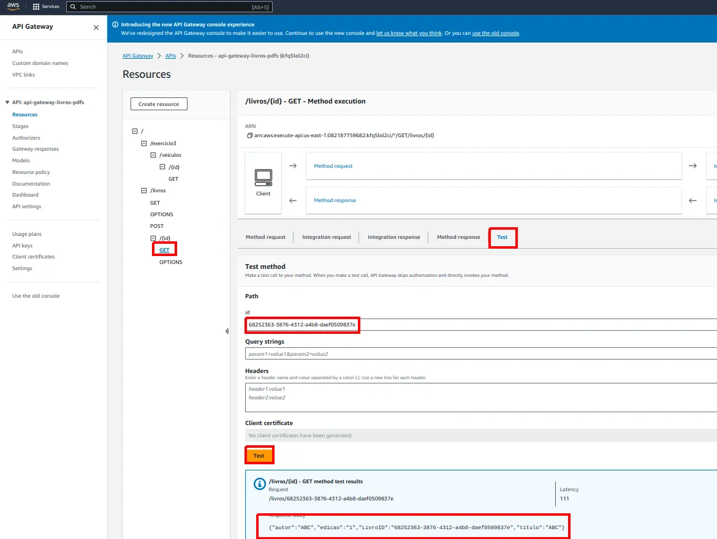Screen dimensions: 717x539
Task: Open API settings in the sidebar
Action: tap(26, 206)
